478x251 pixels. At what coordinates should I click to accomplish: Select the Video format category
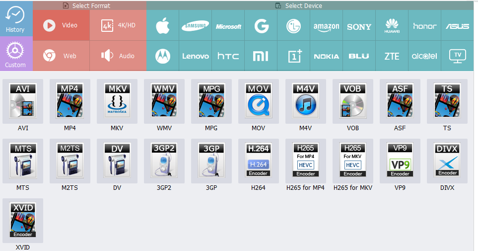[61, 25]
